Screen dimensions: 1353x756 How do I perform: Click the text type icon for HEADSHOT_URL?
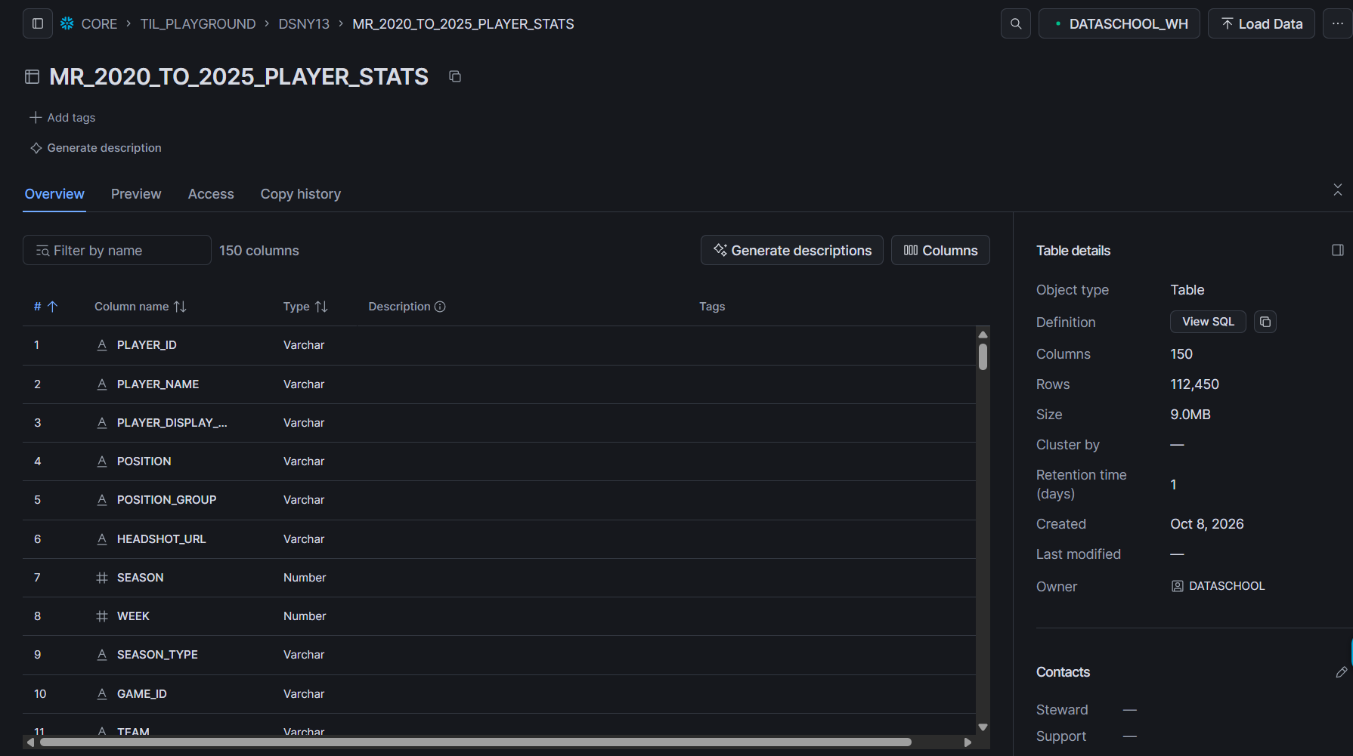tap(102, 539)
